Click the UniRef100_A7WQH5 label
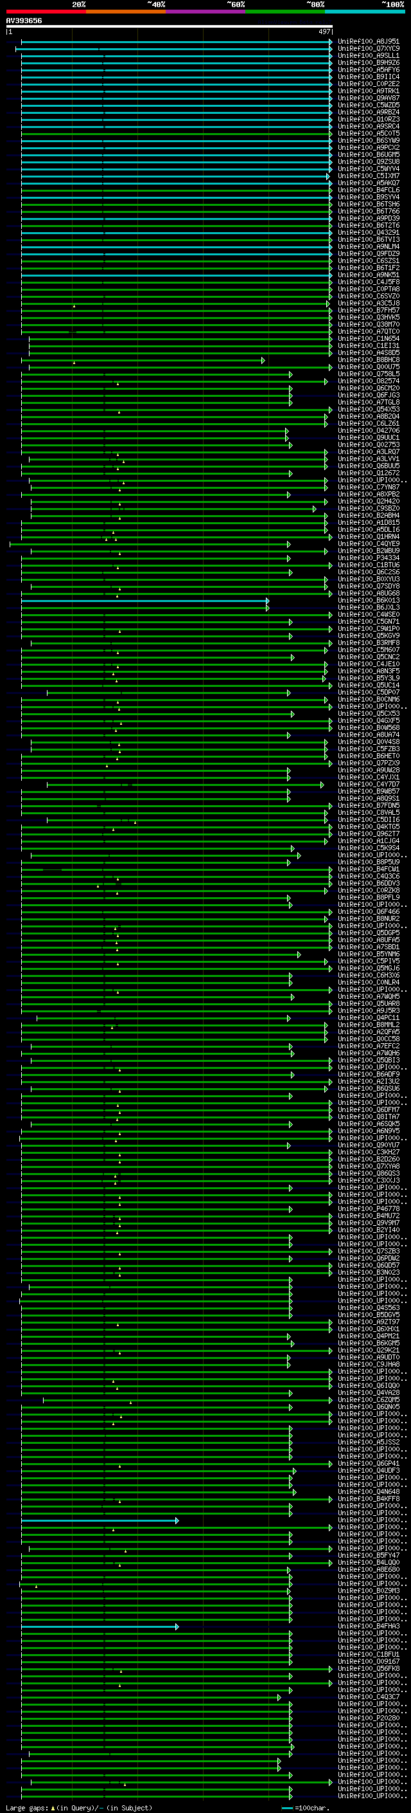411x1813 pixels. tap(368, 997)
